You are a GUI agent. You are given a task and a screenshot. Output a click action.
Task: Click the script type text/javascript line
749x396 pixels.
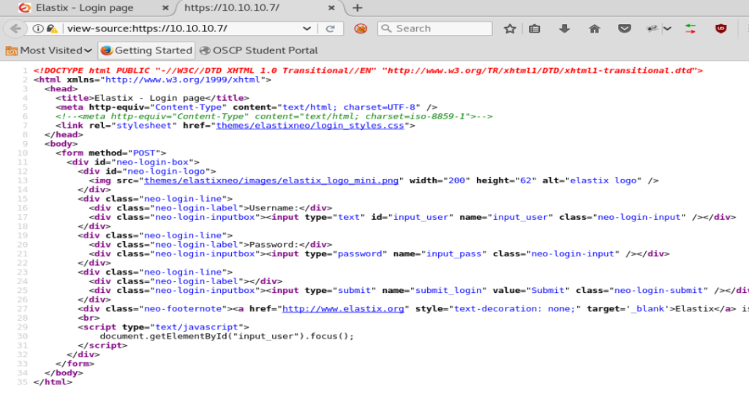[163, 327]
